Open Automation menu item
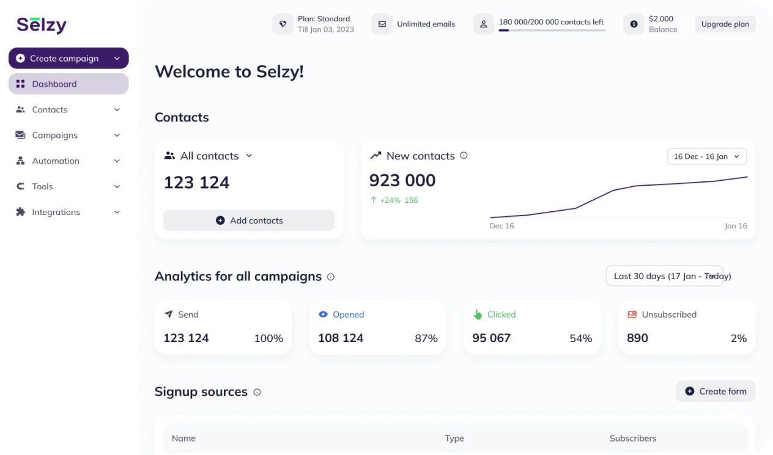Image resolution: width=773 pixels, height=455 pixels. [x=68, y=161]
